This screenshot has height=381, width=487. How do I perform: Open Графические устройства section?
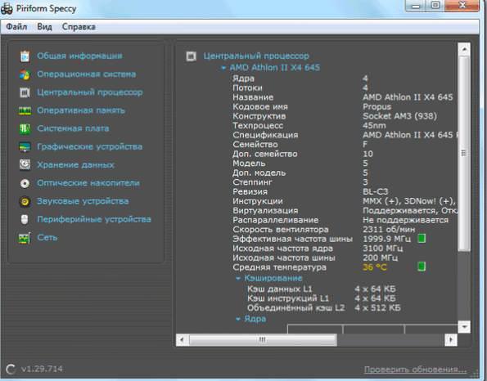click(x=90, y=146)
